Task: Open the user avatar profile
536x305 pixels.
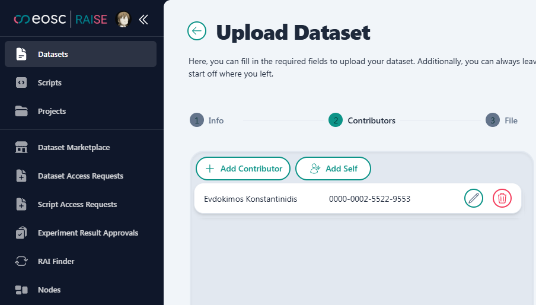Action: pos(123,20)
